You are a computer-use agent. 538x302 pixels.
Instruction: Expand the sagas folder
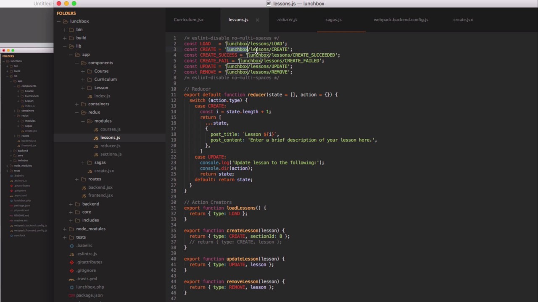(83, 162)
